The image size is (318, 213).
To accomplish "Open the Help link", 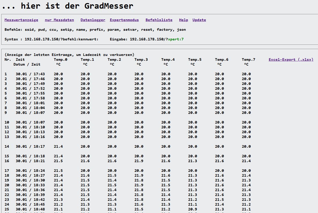I will [x=183, y=20].
